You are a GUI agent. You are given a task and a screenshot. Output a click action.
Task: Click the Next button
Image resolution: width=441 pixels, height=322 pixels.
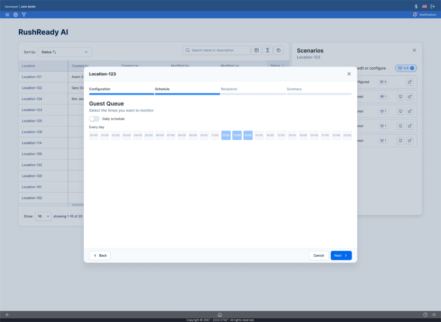341,256
